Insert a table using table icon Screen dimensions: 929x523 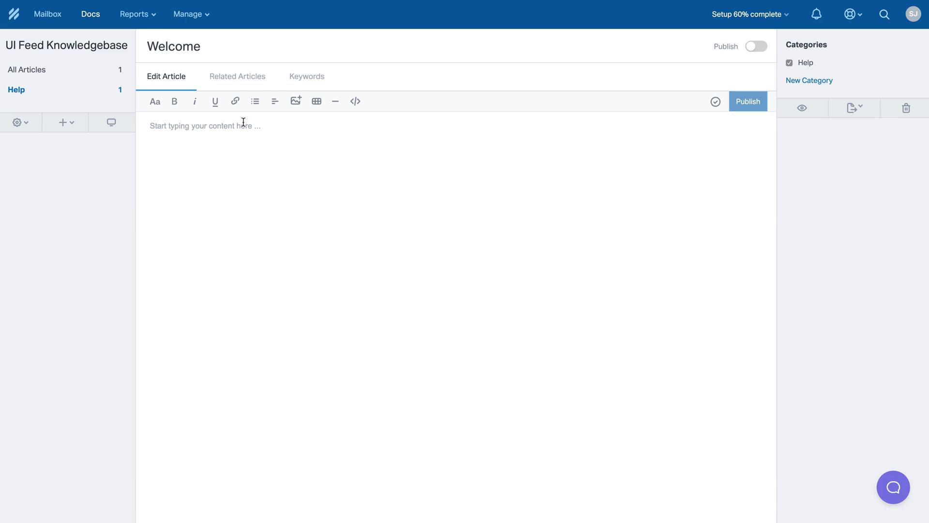click(316, 102)
